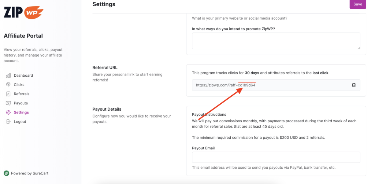Image resolution: width=375 pixels, height=184 pixels.
Task: Focus the promote ZipWP text area
Action: (x=276, y=41)
